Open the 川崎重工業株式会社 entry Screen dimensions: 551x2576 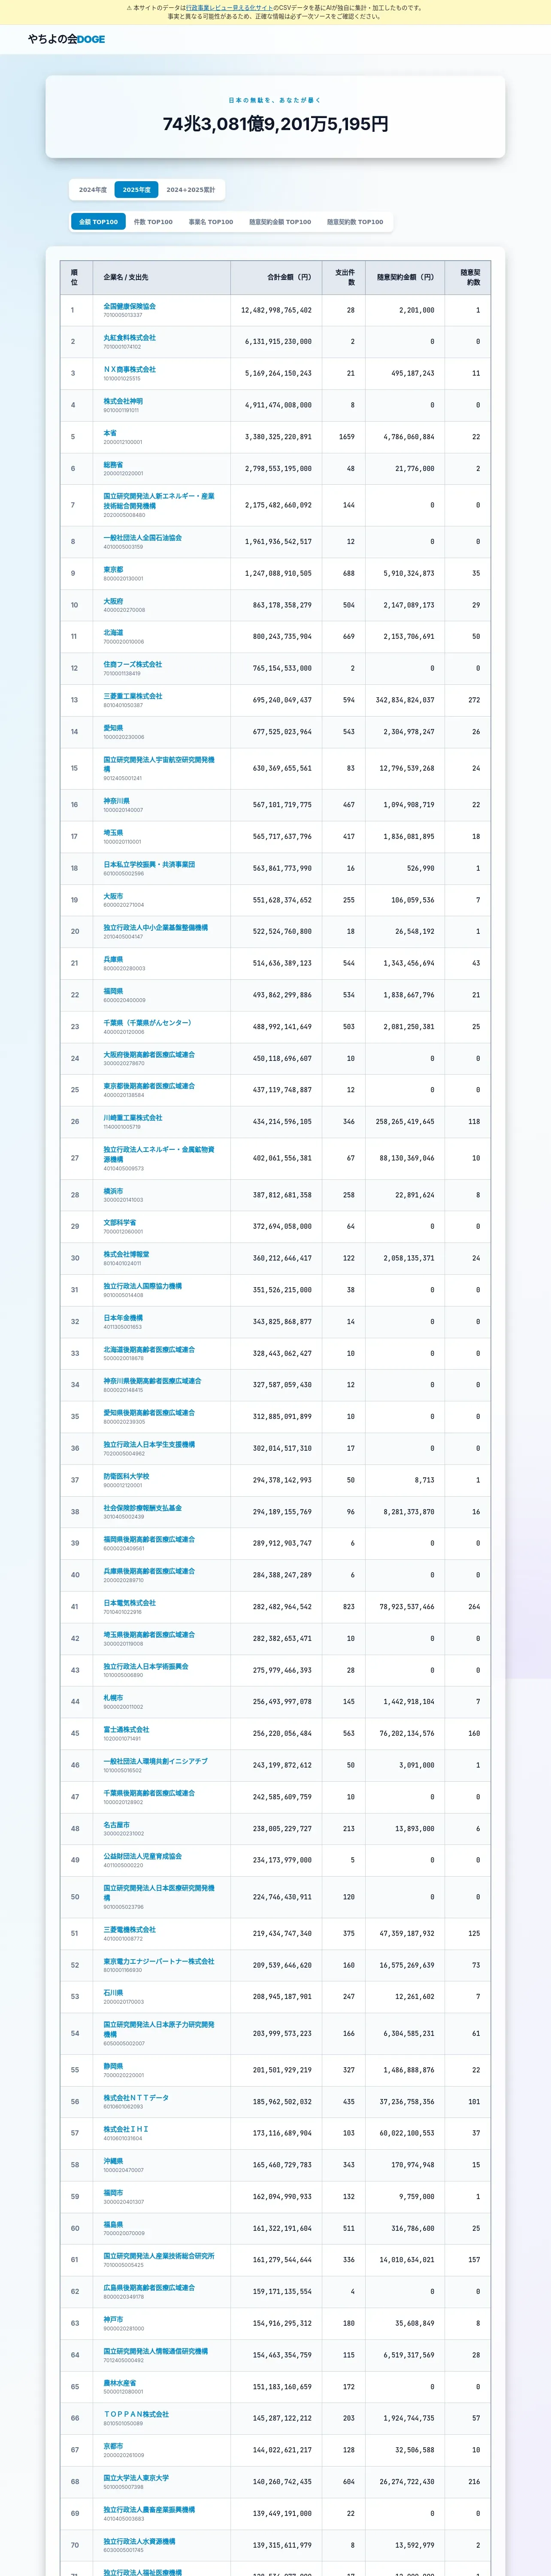(133, 1118)
